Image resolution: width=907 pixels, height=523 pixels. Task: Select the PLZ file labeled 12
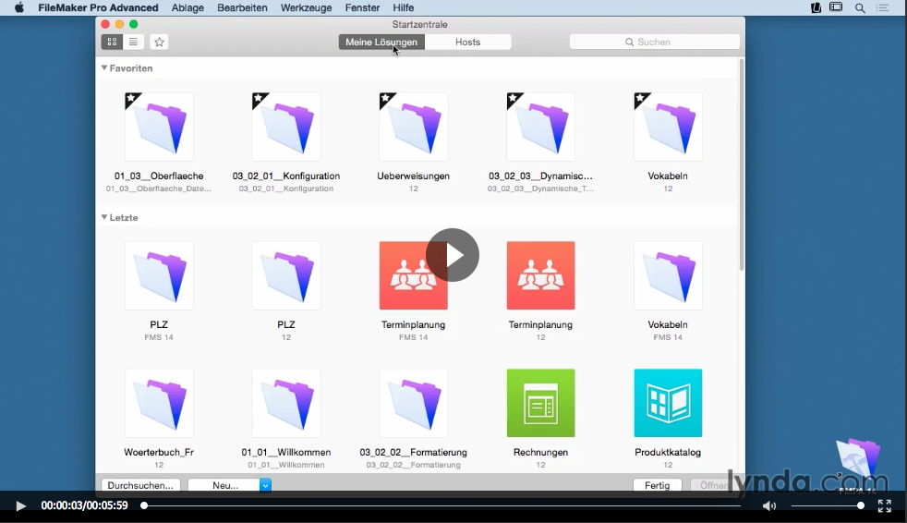point(286,275)
